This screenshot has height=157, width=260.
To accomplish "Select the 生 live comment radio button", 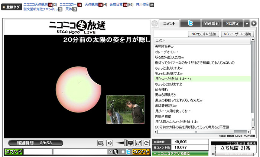I will point(110,151).
